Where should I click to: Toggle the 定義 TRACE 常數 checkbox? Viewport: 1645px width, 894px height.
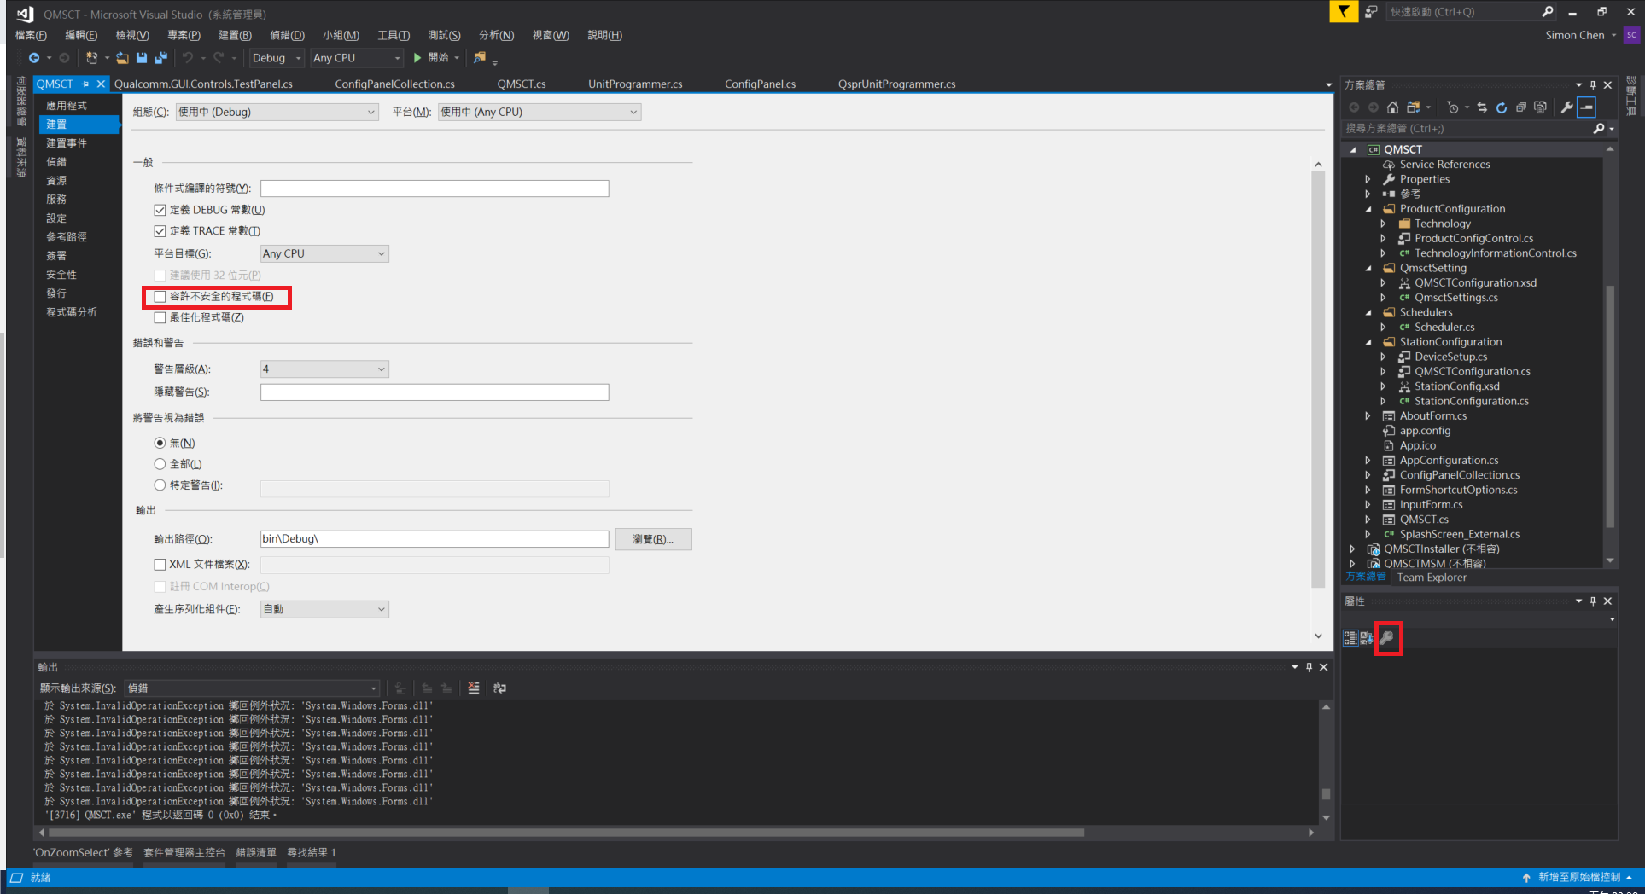[x=160, y=231]
